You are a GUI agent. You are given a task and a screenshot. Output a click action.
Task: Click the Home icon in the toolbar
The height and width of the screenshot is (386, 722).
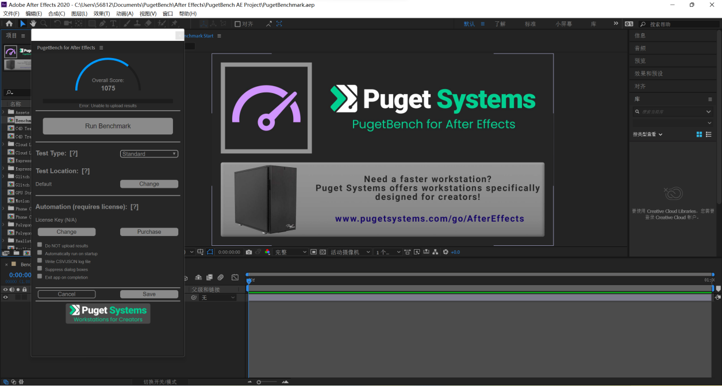9,24
